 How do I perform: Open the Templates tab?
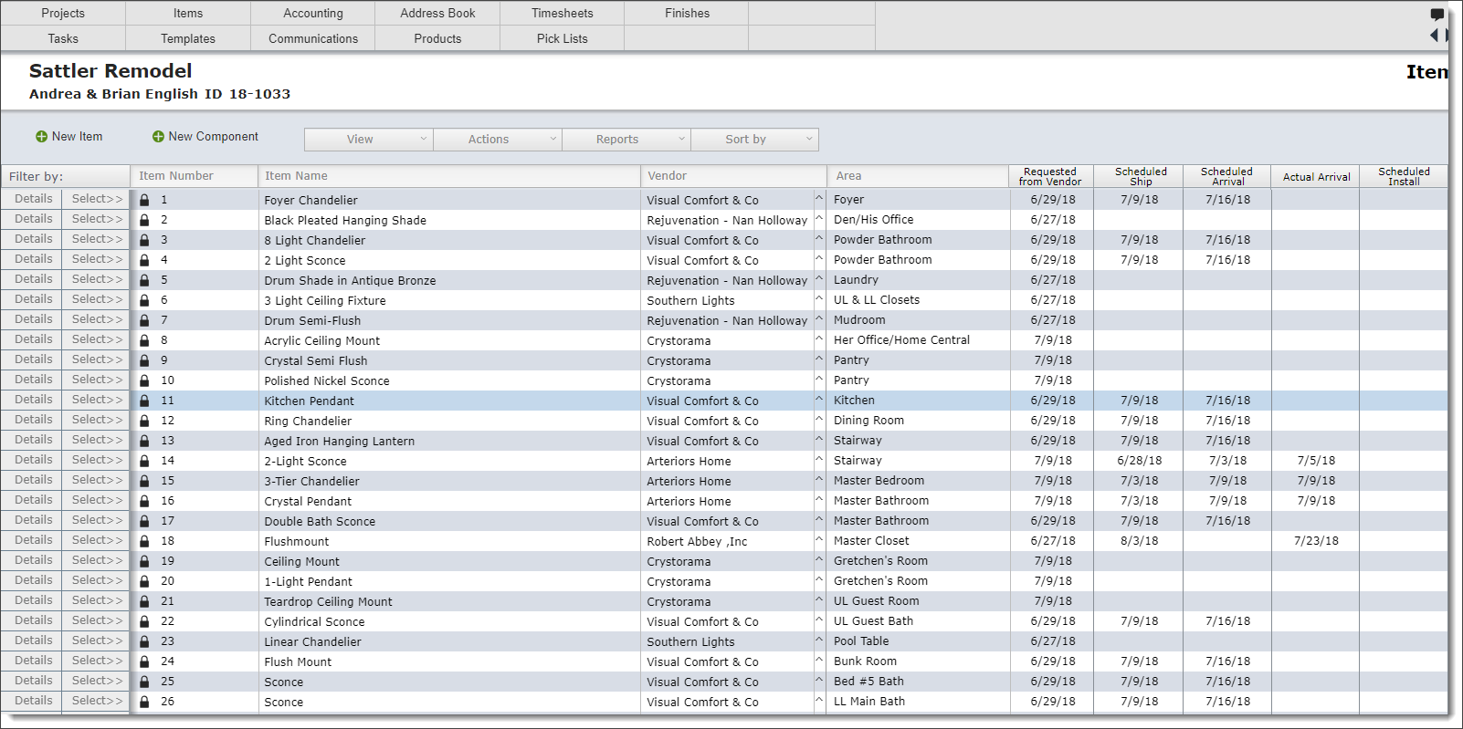188,38
